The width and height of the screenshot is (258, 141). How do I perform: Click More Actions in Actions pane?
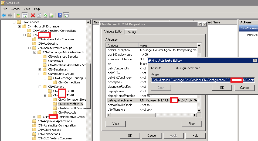pyautogui.click(x=252, y=35)
